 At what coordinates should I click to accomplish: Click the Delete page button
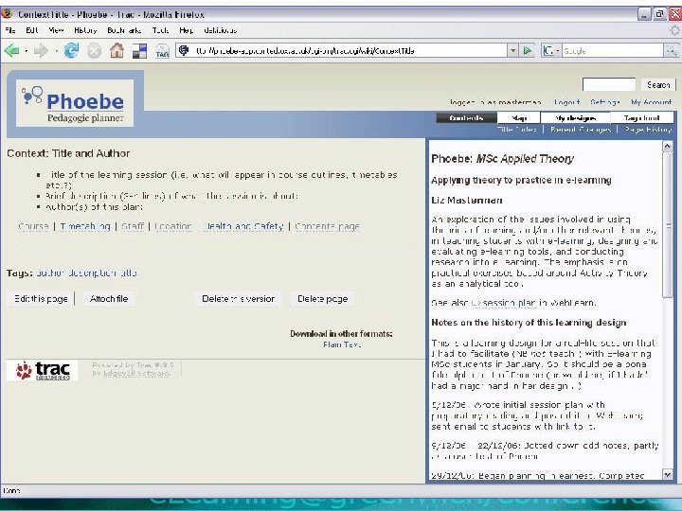(x=322, y=299)
